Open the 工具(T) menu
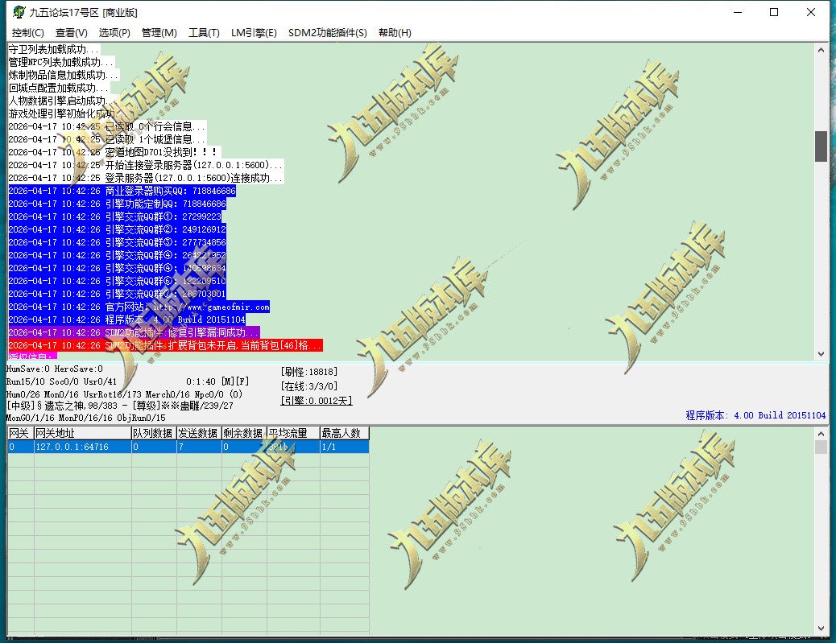This screenshot has height=643, width=836. 205,32
